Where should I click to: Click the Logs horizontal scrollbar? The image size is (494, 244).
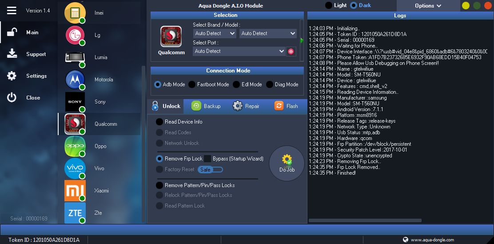tap(365, 220)
